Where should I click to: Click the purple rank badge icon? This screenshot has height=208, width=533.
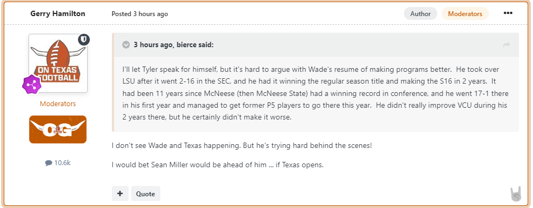point(32,84)
